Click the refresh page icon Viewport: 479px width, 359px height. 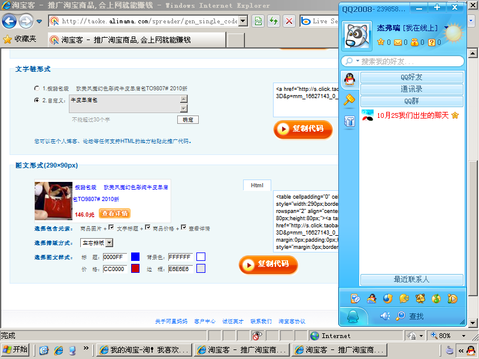274,21
